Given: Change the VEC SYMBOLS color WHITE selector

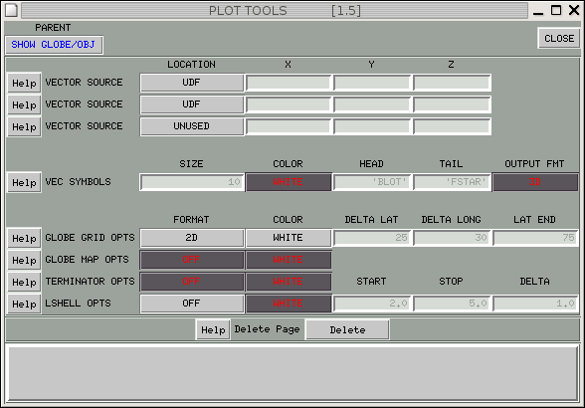Looking at the screenshot, I should [x=289, y=182].
